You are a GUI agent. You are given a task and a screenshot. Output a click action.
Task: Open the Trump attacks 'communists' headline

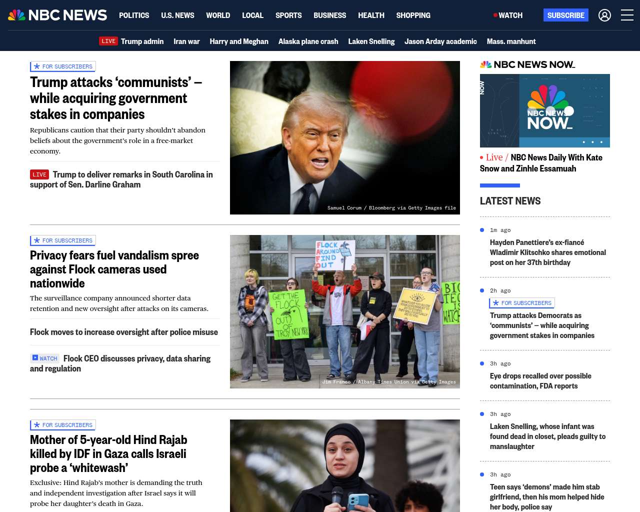click(x=116, y=98)
